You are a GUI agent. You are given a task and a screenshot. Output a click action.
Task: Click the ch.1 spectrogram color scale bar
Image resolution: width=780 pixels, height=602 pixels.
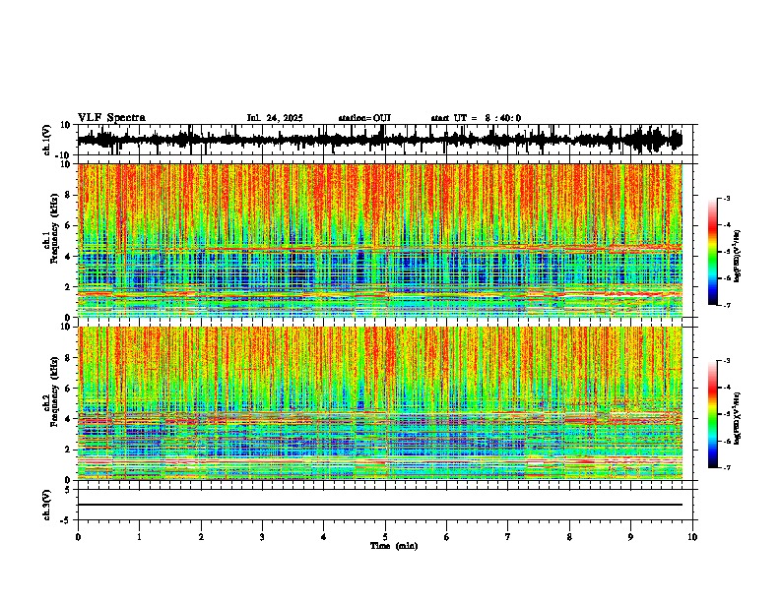point(712,252)
